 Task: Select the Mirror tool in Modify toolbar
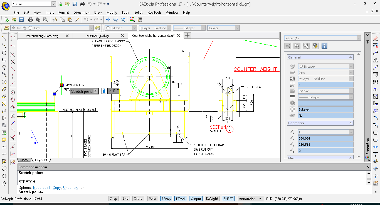coord(376,60)
